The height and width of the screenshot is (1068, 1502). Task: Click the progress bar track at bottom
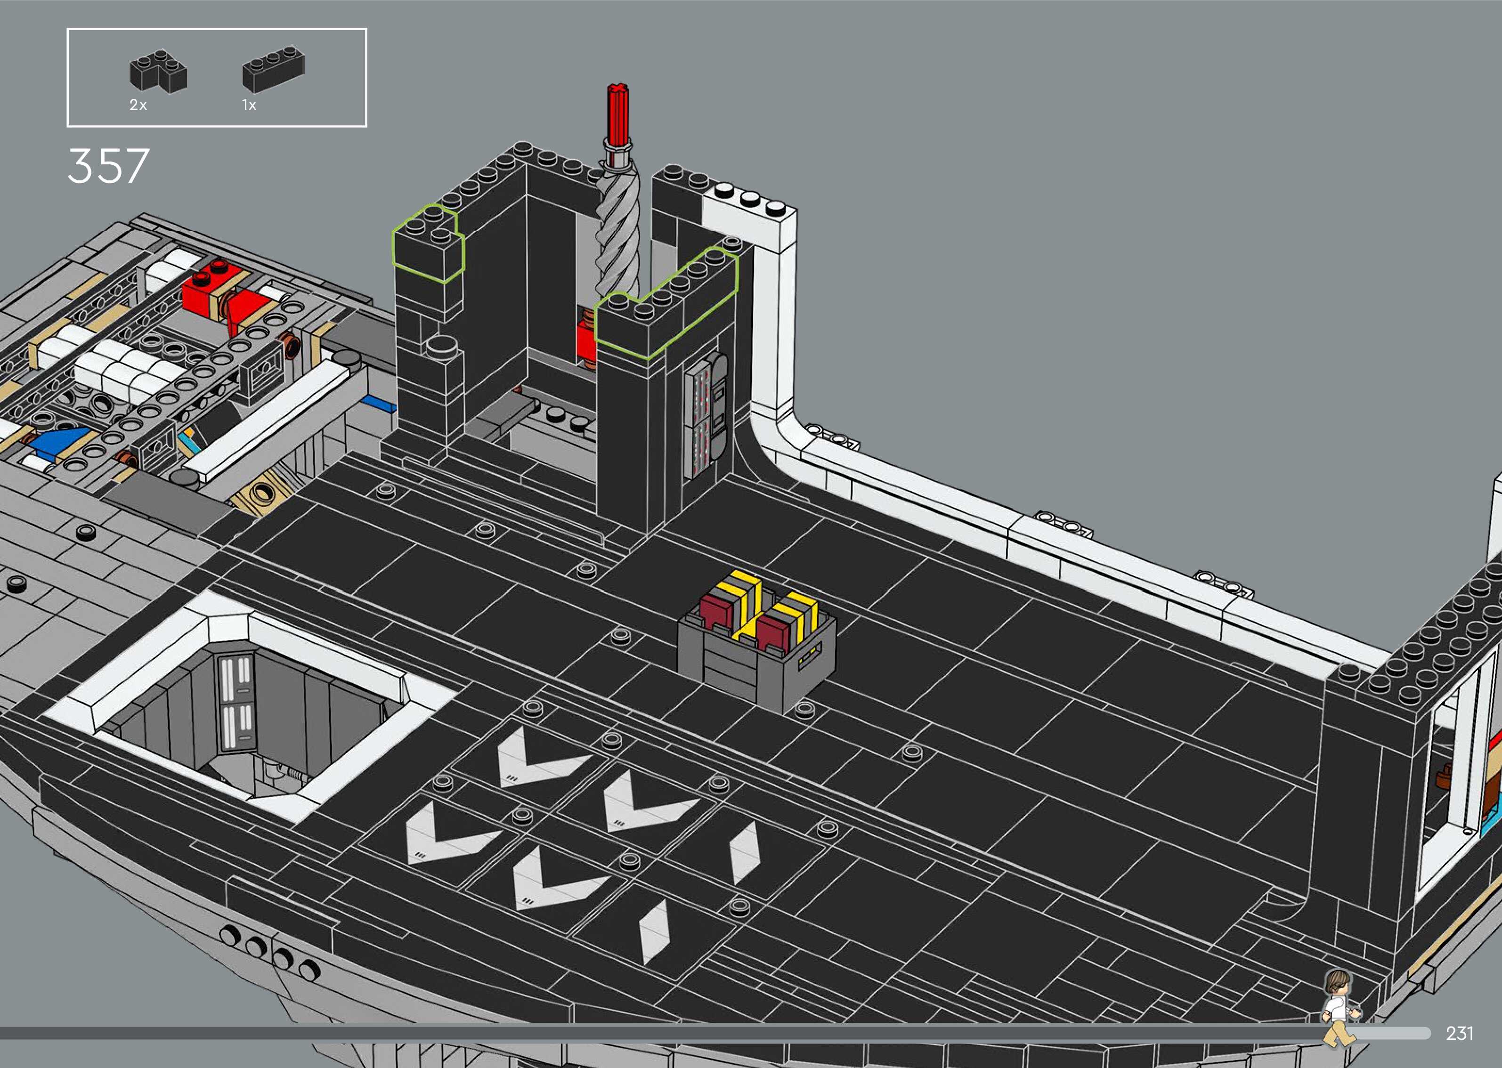click(x=658, y=1033)
